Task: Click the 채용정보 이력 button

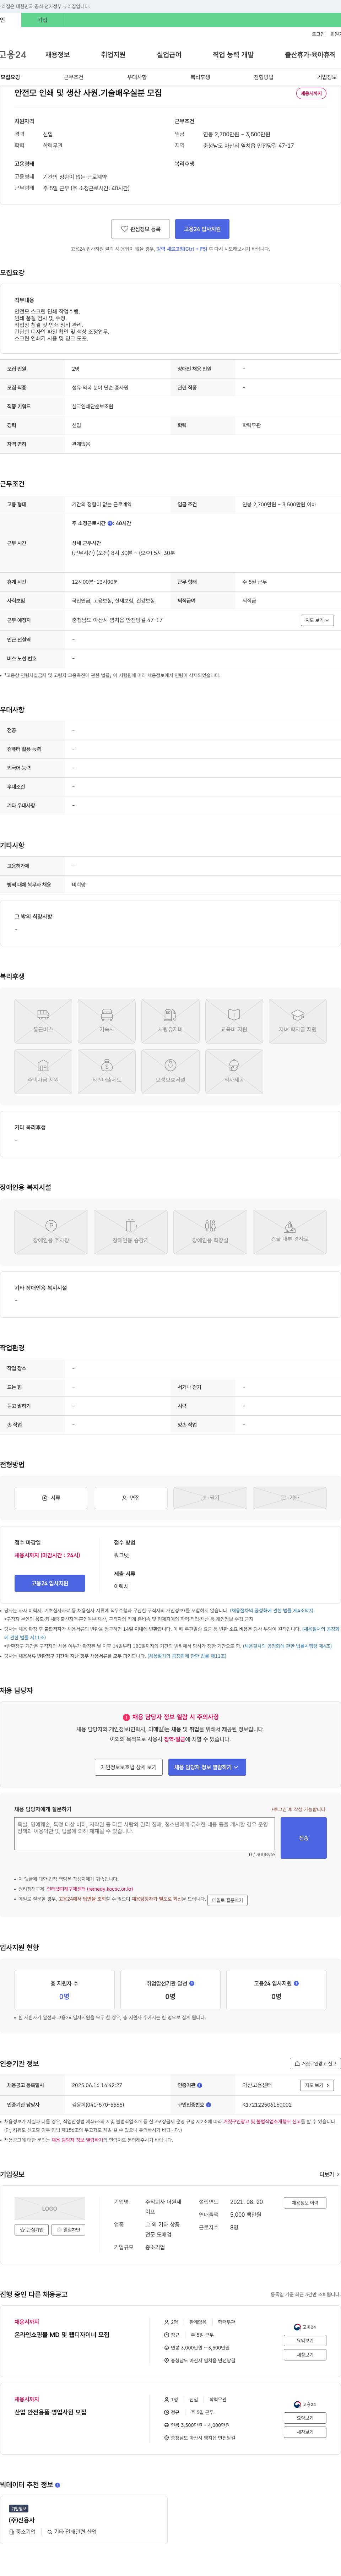Action: (305, 2203)
